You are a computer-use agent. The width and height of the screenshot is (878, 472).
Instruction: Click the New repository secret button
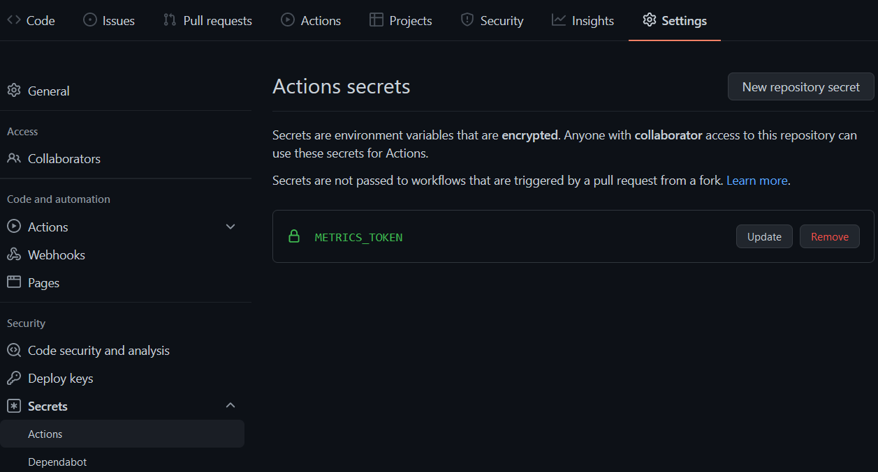pos(800,86)
